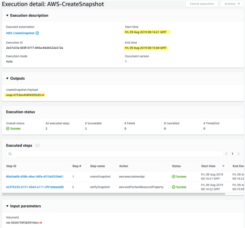
Task: Click the horizontal scrollbar under the steps table
Action: [x=114, y=194]
